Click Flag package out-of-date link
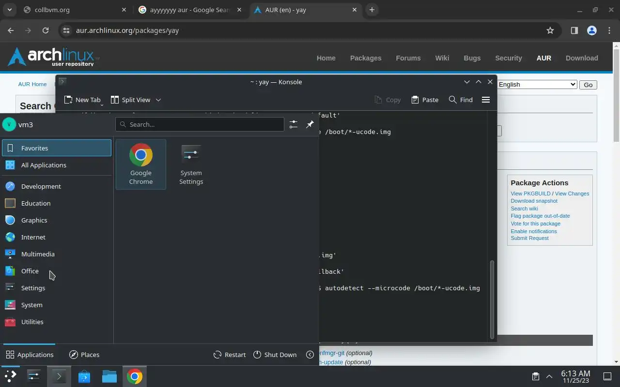Image resolution: width=620 pixels, height=387 pixels. (x=540, y=216)
